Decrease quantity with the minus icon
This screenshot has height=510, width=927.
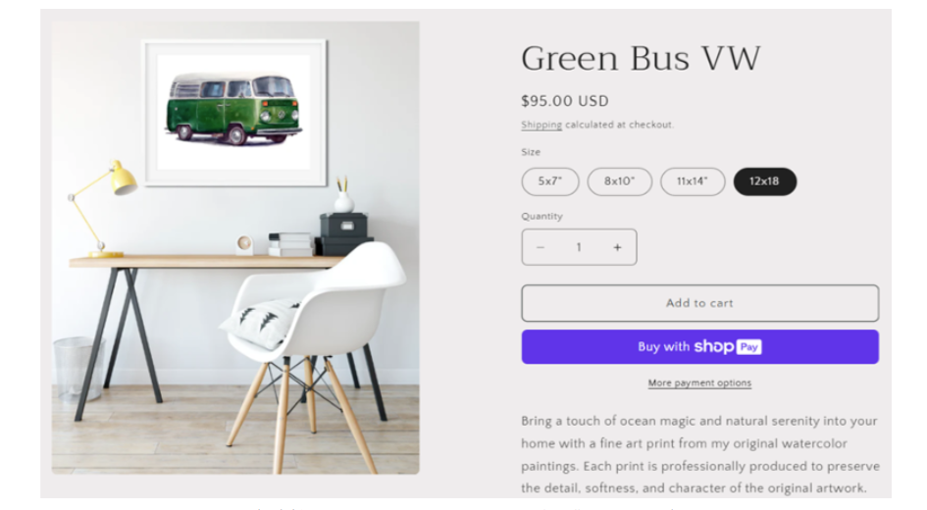(x=540, y=247)
